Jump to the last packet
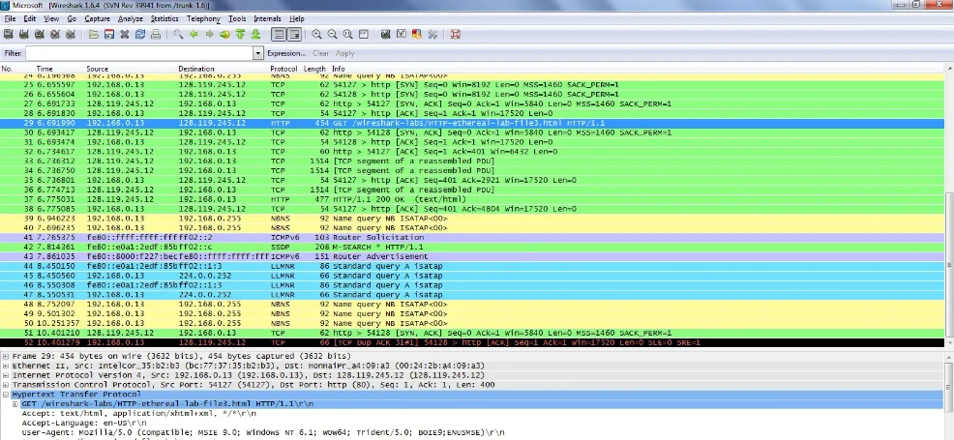Screen dimensions: 954x440 click(256, 35)
